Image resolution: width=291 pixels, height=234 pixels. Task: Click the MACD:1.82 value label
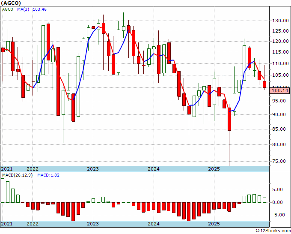[48, 175]
